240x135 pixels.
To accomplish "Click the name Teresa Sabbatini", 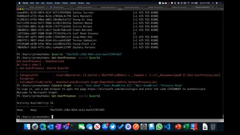I will (84, 40).
